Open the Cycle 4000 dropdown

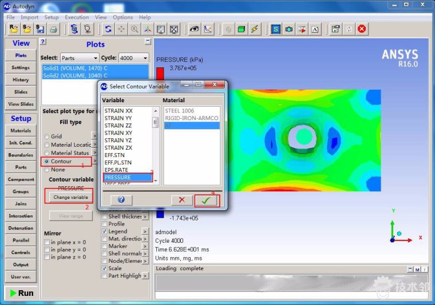tap(134, 58)
